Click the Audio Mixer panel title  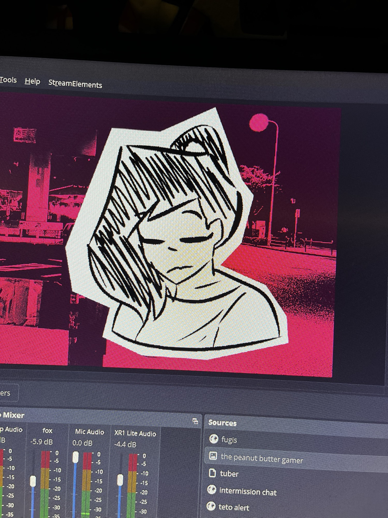tap(13, 415)
